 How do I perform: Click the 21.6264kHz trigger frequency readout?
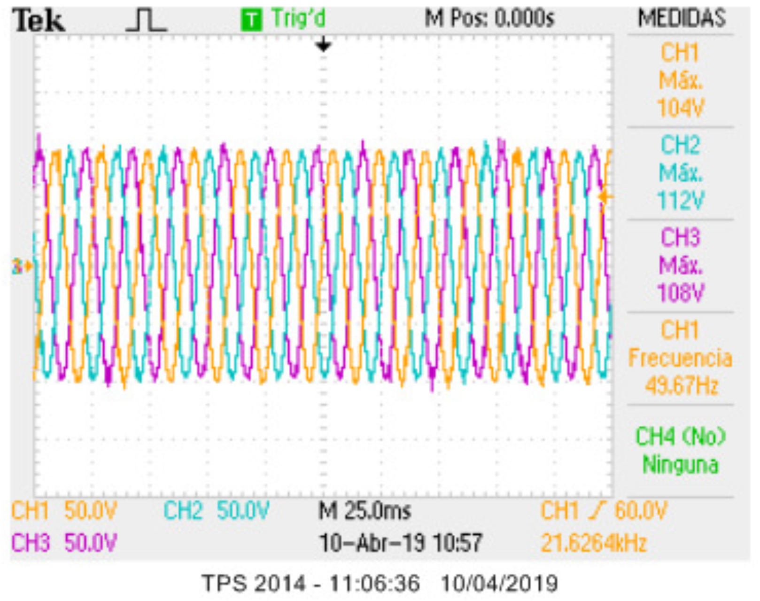coord(594,543)
